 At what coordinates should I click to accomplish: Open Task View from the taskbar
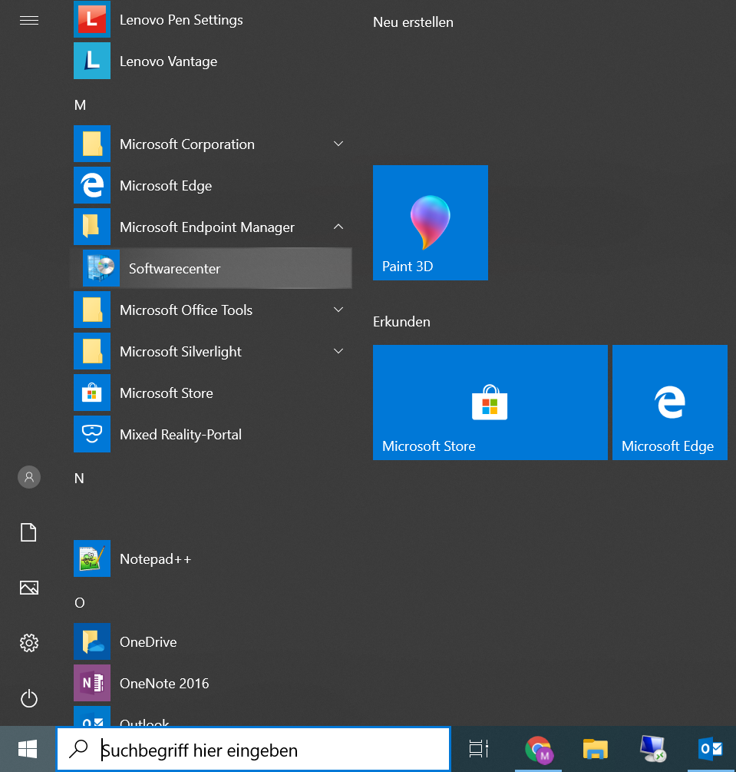point(479,750)
